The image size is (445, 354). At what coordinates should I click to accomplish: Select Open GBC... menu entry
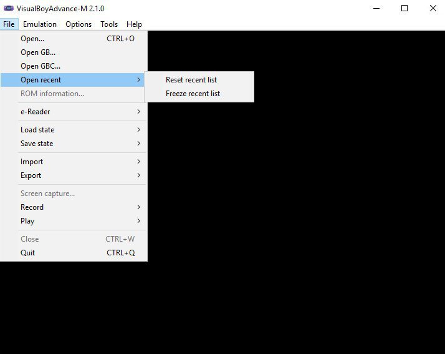(x=73, y=66)
